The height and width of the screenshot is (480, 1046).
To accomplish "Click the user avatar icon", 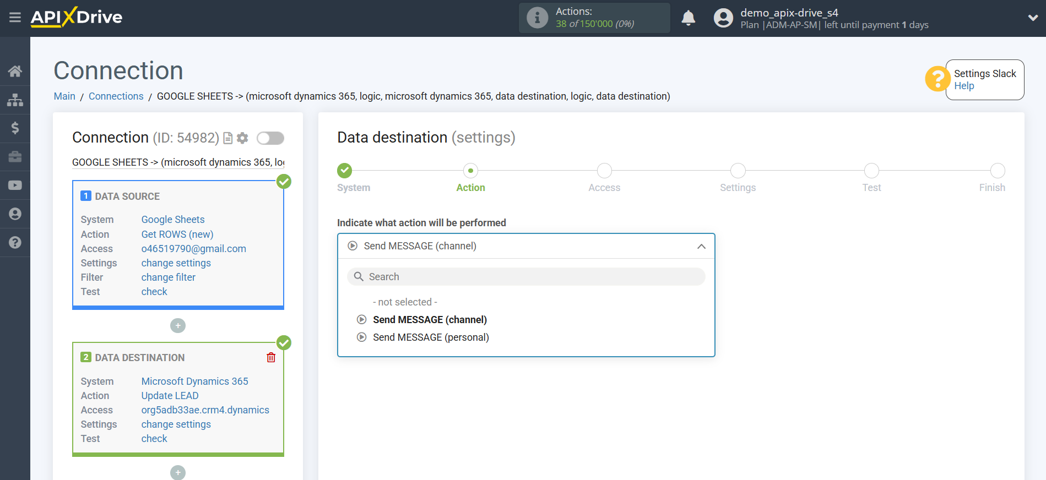I will coord(723,18).
